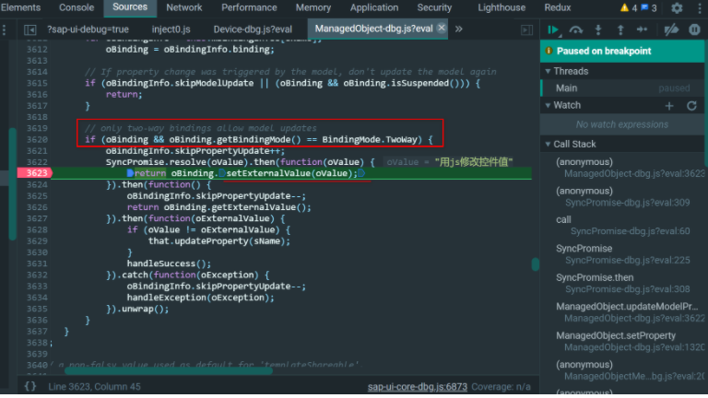Collapse the Watch section
The height and width of the screenshot is (398, 708).
(548, 106)
